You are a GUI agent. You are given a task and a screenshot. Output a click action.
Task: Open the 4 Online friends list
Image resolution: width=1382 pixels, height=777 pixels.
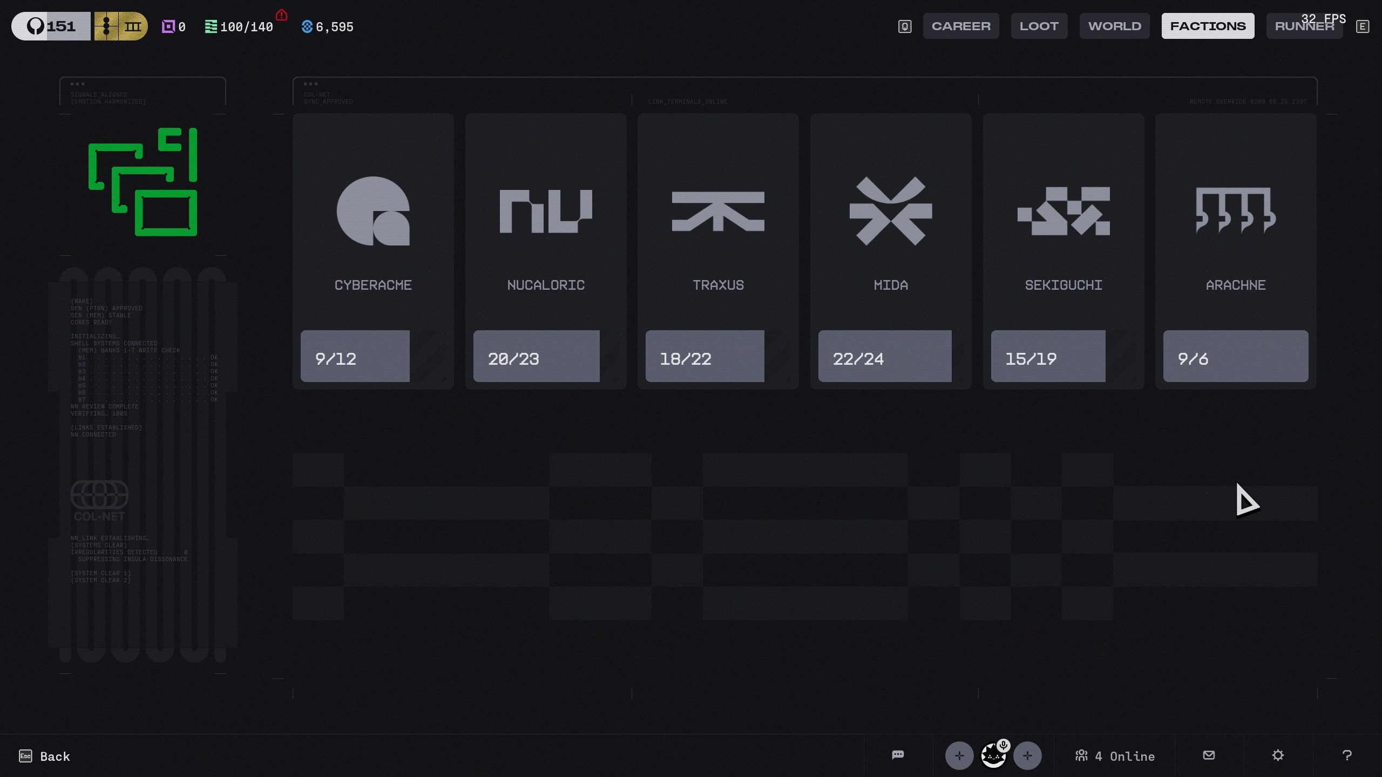1115,756
